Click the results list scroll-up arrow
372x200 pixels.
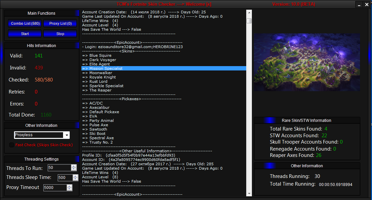click(x=249, y=12)
